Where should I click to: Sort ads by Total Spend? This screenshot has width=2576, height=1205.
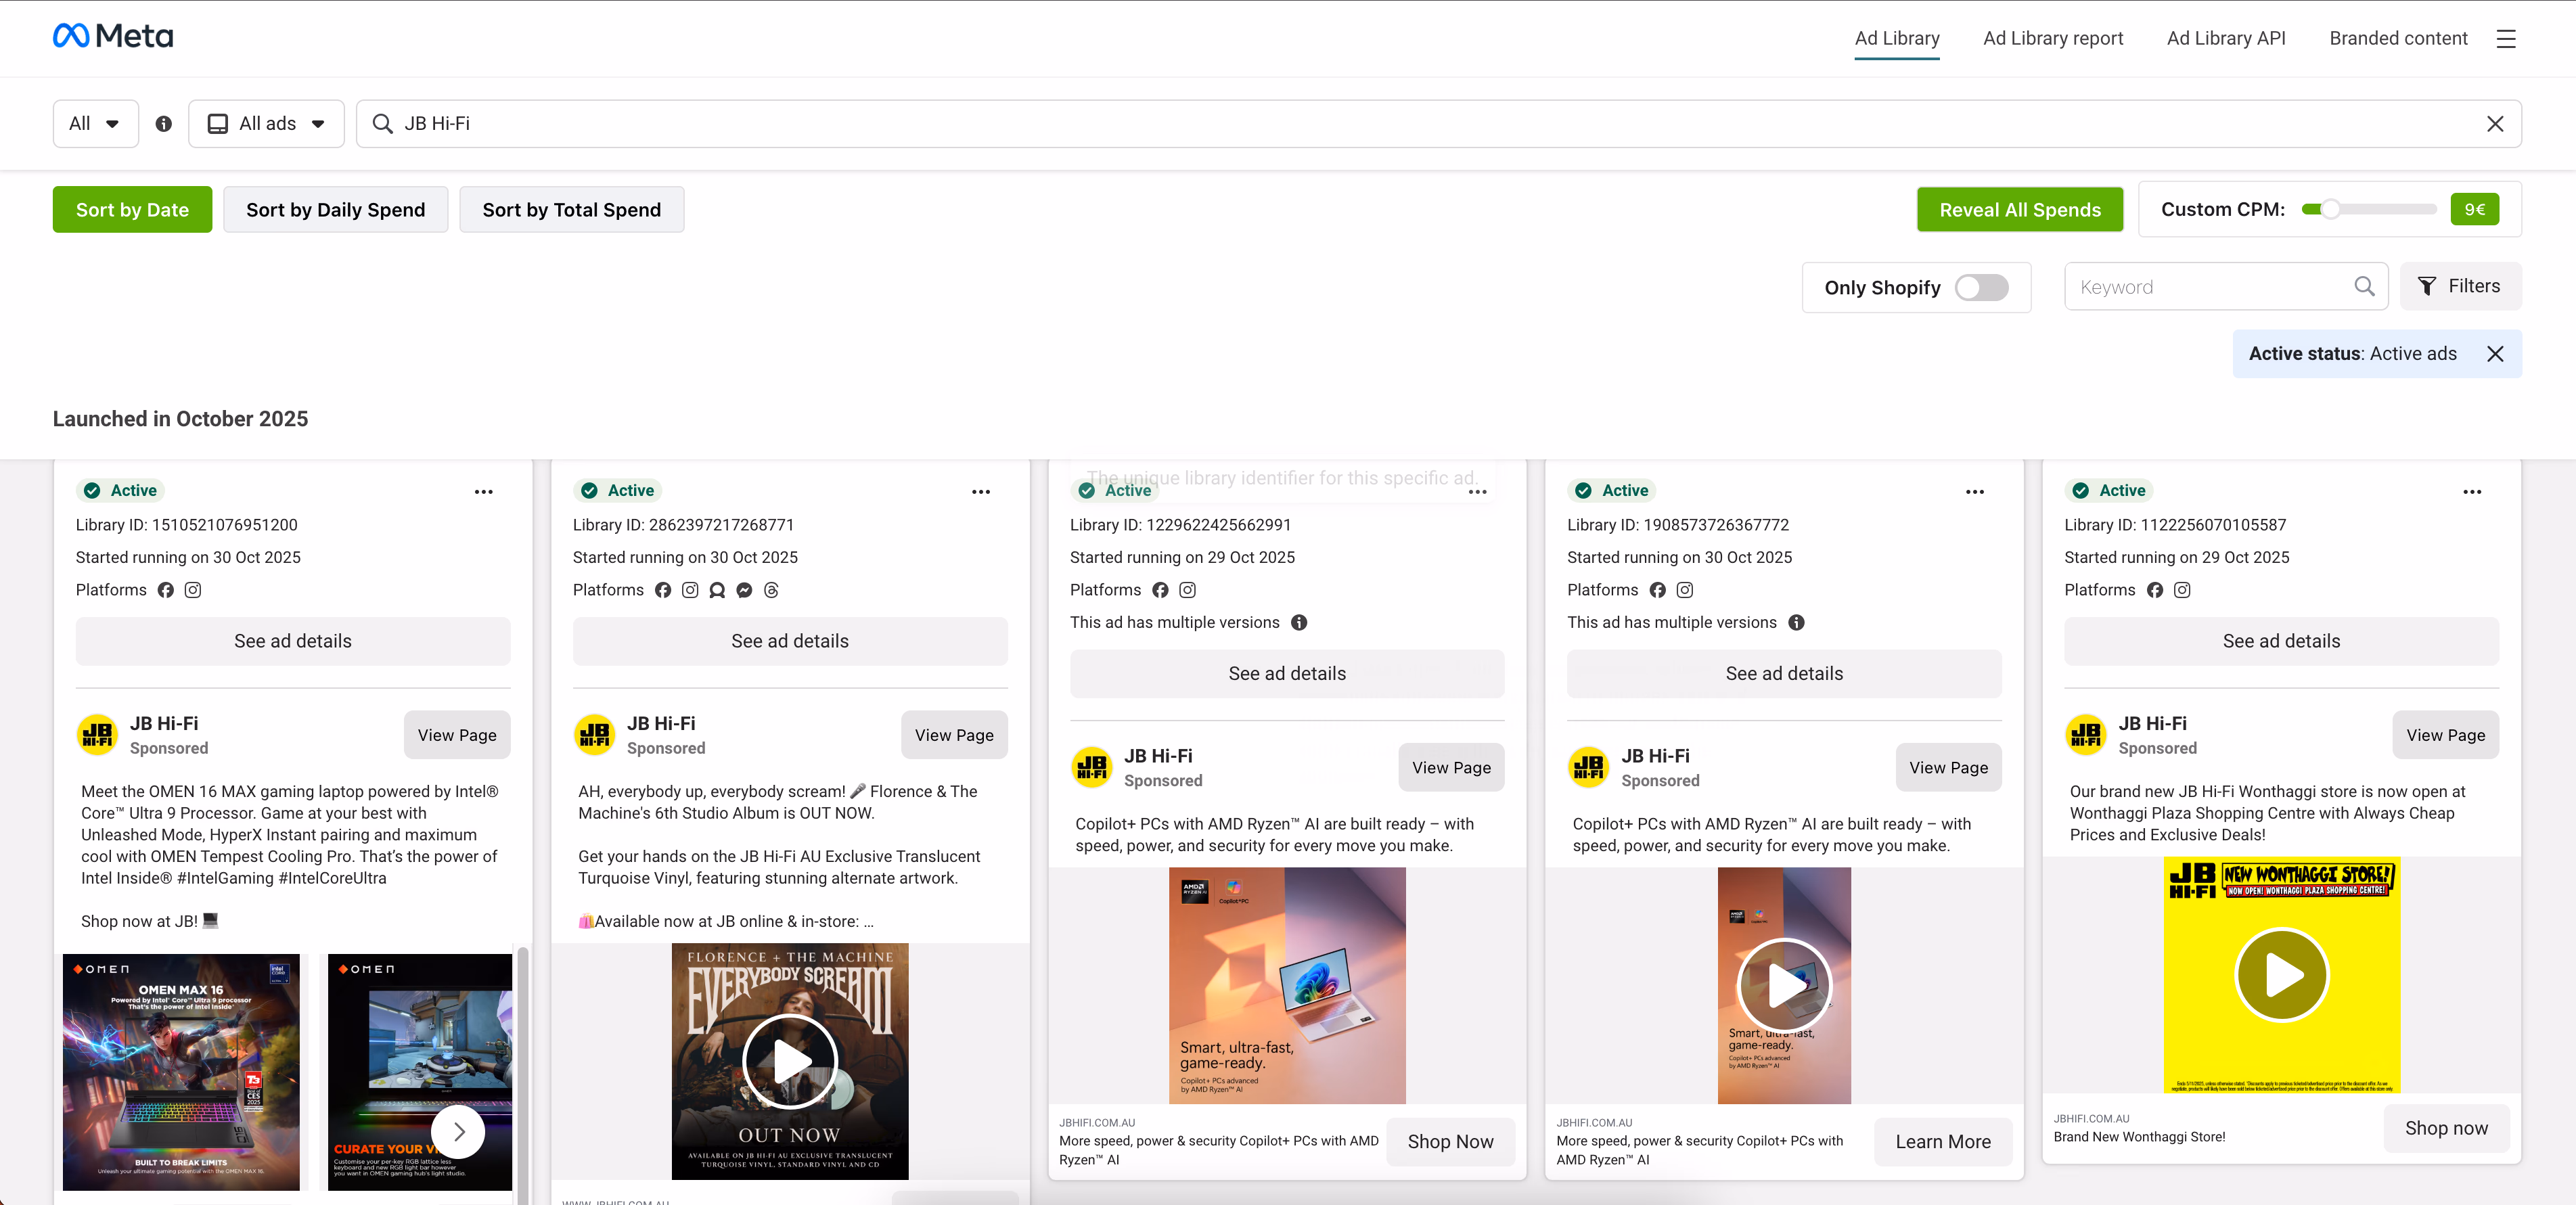pos(571,210)
